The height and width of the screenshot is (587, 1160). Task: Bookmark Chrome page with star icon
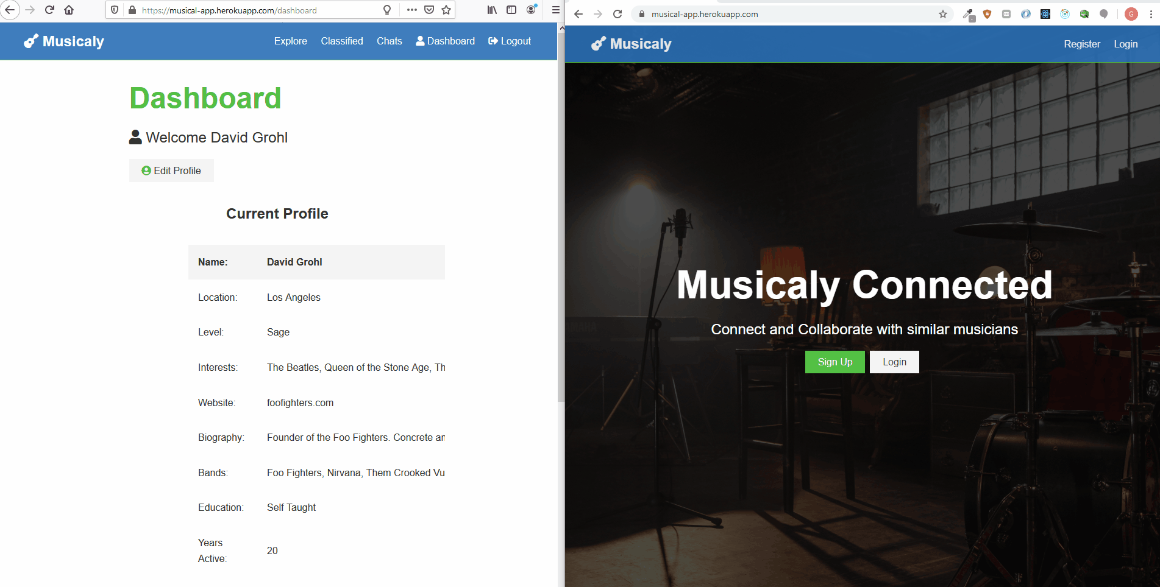943,14
